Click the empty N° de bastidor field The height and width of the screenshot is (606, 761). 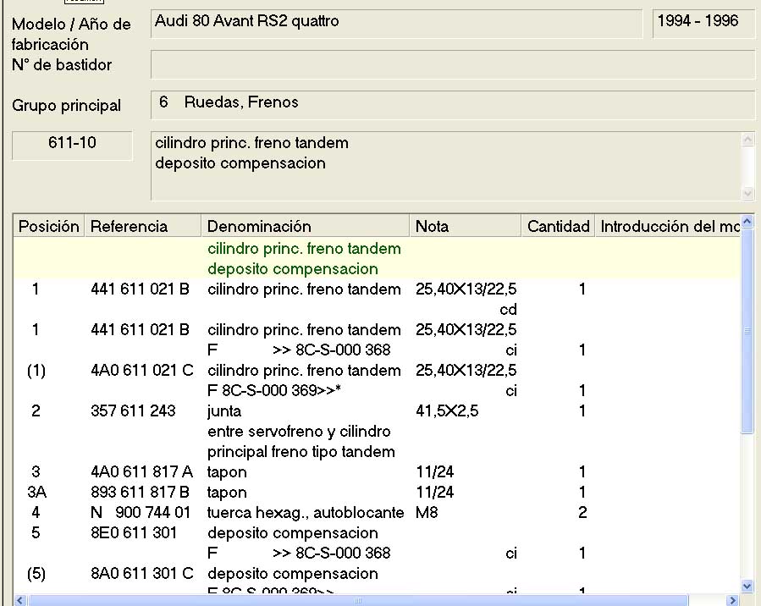pyautogui.click(x=453, y=64)
